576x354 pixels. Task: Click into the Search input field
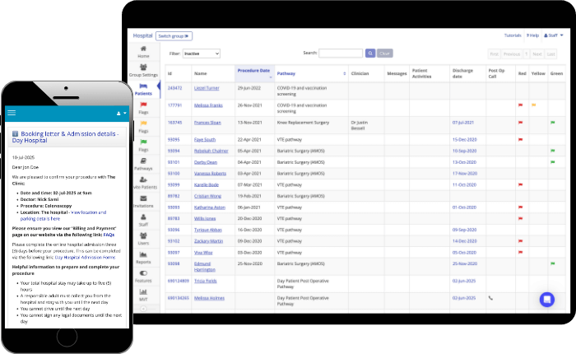(x=341, y=54)
